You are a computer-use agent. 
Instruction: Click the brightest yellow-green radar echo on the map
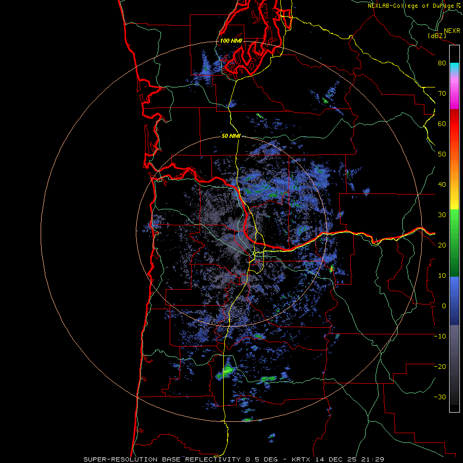228,369
